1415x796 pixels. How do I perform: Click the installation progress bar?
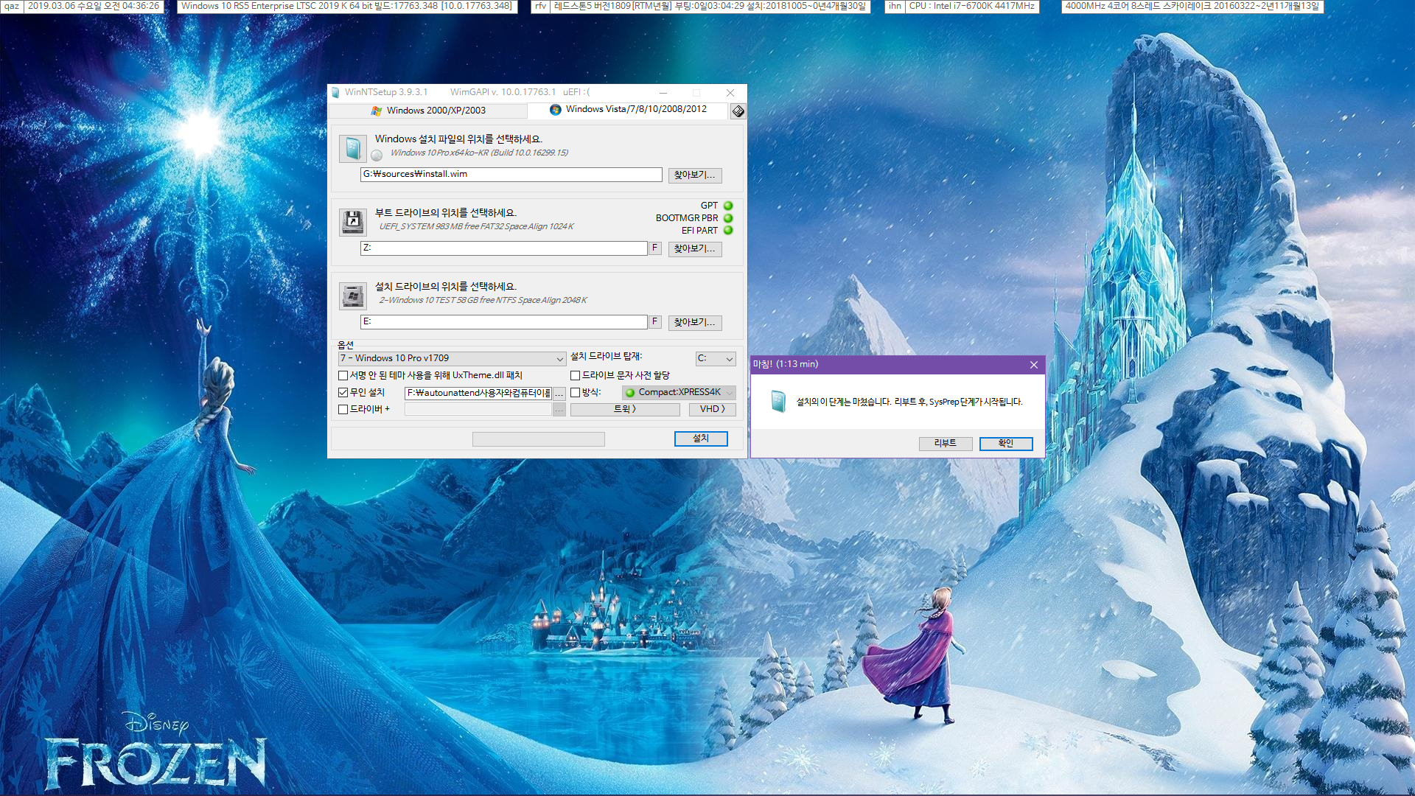point(539,439)
